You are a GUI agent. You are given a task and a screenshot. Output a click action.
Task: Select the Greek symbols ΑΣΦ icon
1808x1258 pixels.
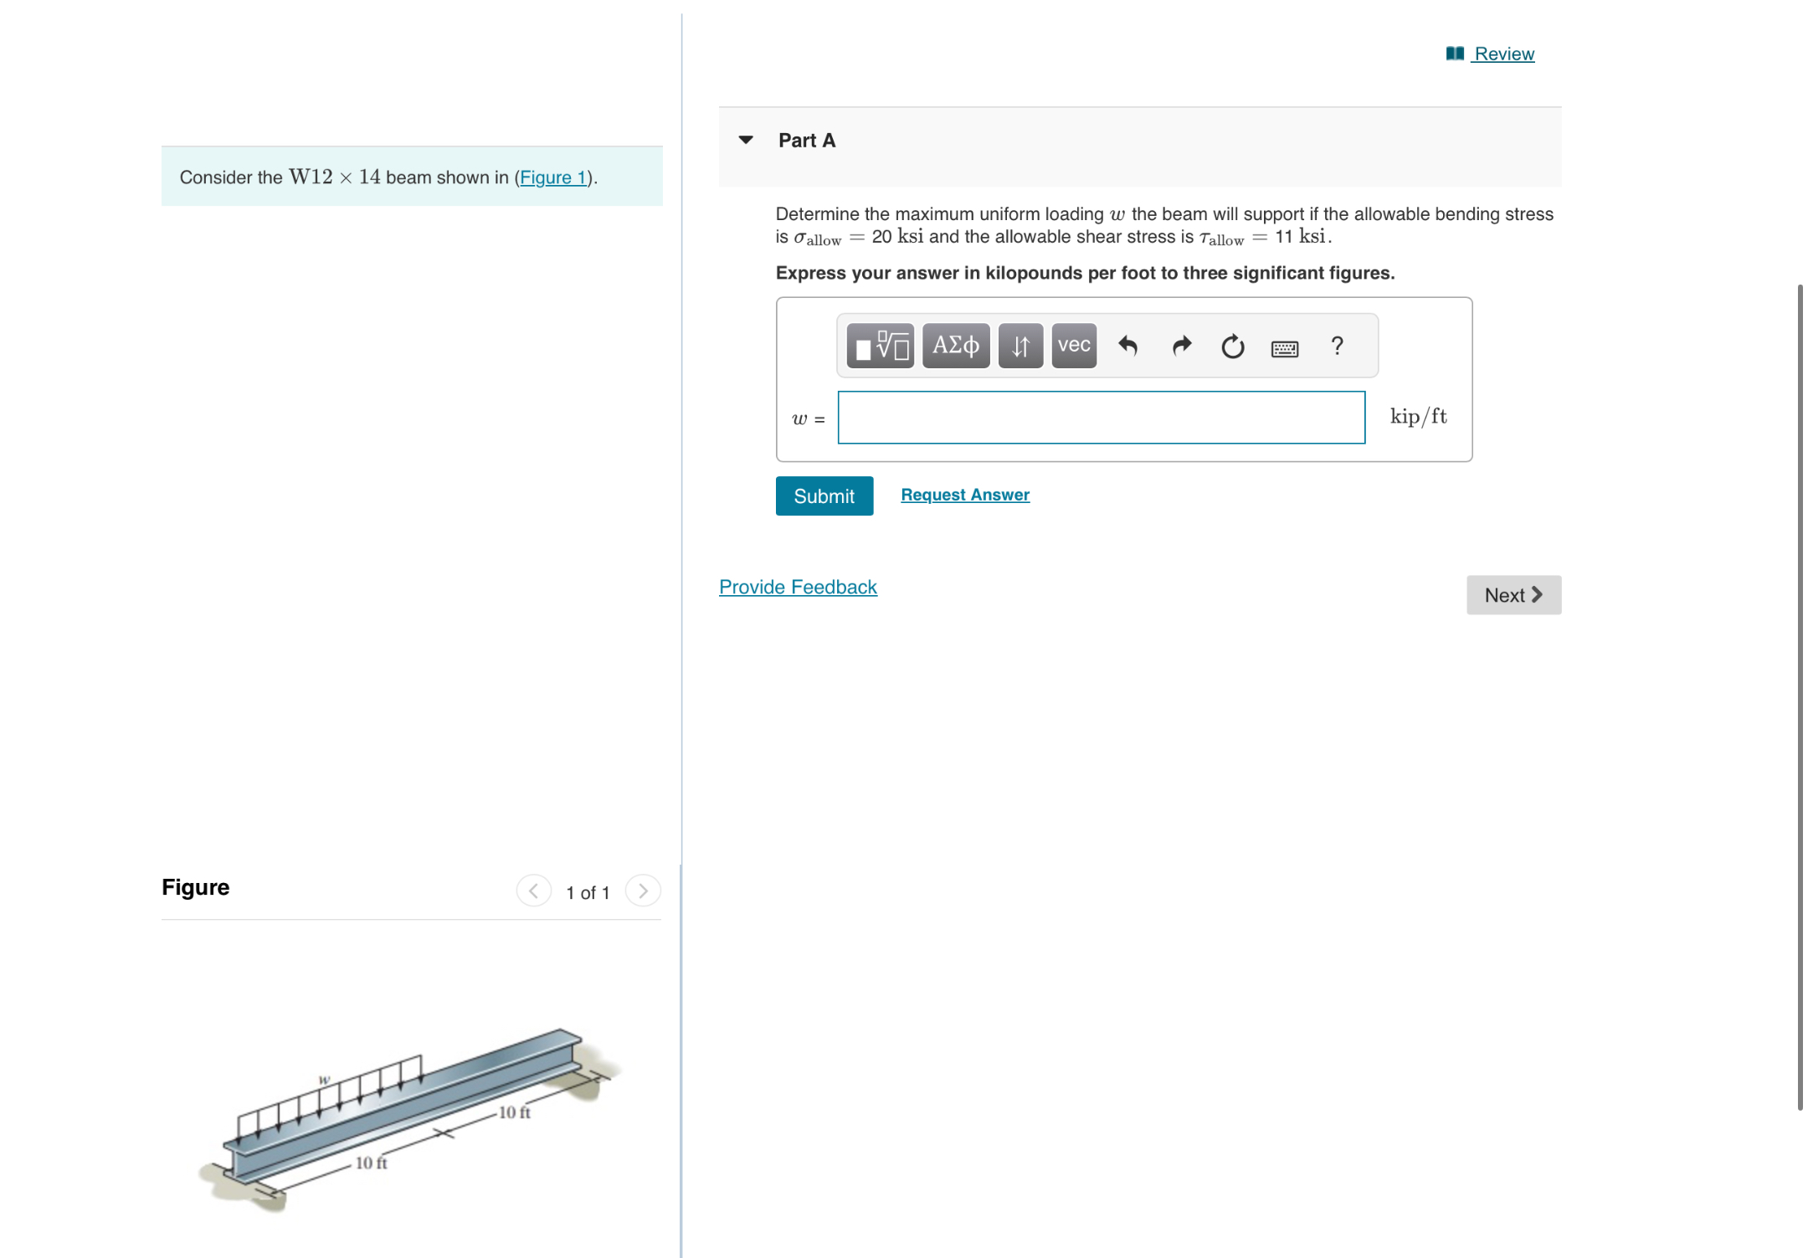[954, 345]
